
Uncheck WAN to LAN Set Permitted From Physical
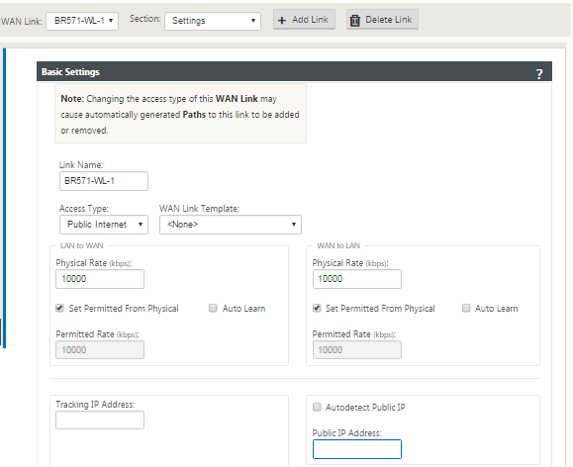pos(317,308)
